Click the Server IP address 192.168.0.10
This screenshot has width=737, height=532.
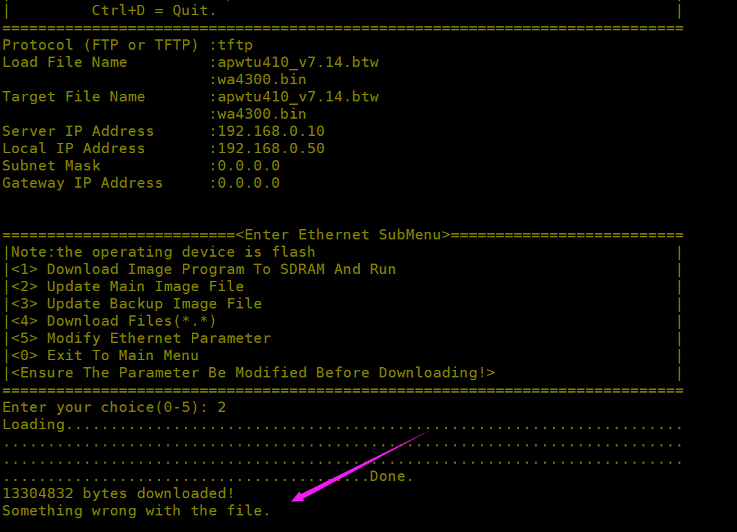click(x=271, y=131)
